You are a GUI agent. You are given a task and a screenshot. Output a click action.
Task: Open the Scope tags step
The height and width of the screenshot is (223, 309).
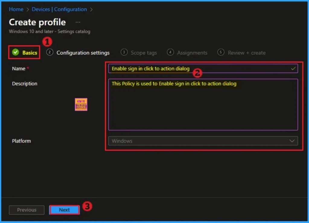pyautogui.click(x=139, y=52)
